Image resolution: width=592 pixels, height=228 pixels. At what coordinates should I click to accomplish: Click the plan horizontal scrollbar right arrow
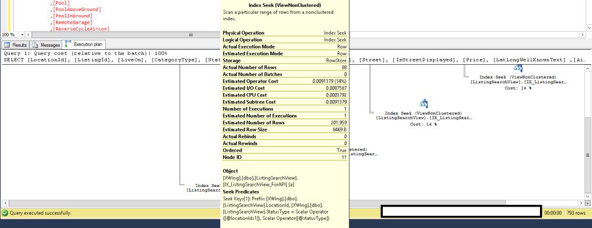[x=582, y=204]
